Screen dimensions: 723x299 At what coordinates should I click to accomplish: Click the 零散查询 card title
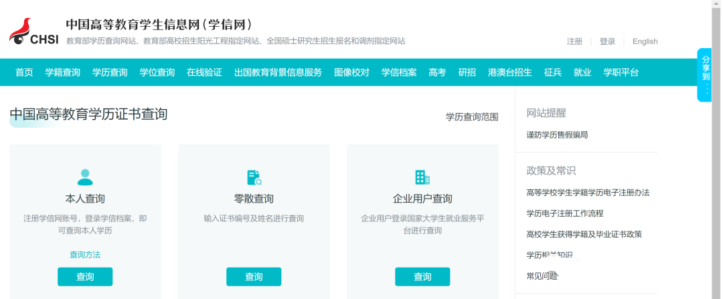coord(254,199)
